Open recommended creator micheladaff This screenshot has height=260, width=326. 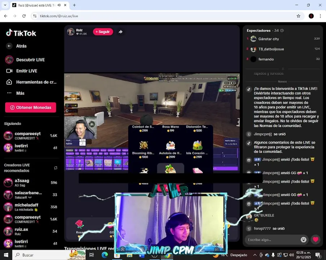point(31,207)
